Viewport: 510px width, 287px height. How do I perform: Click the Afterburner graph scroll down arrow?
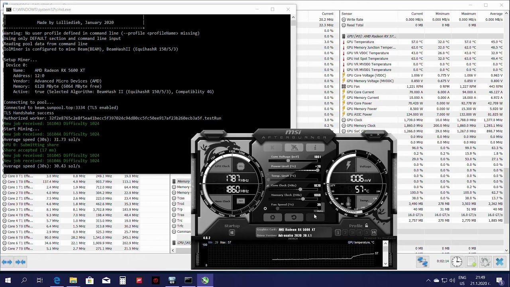[385, 263]
